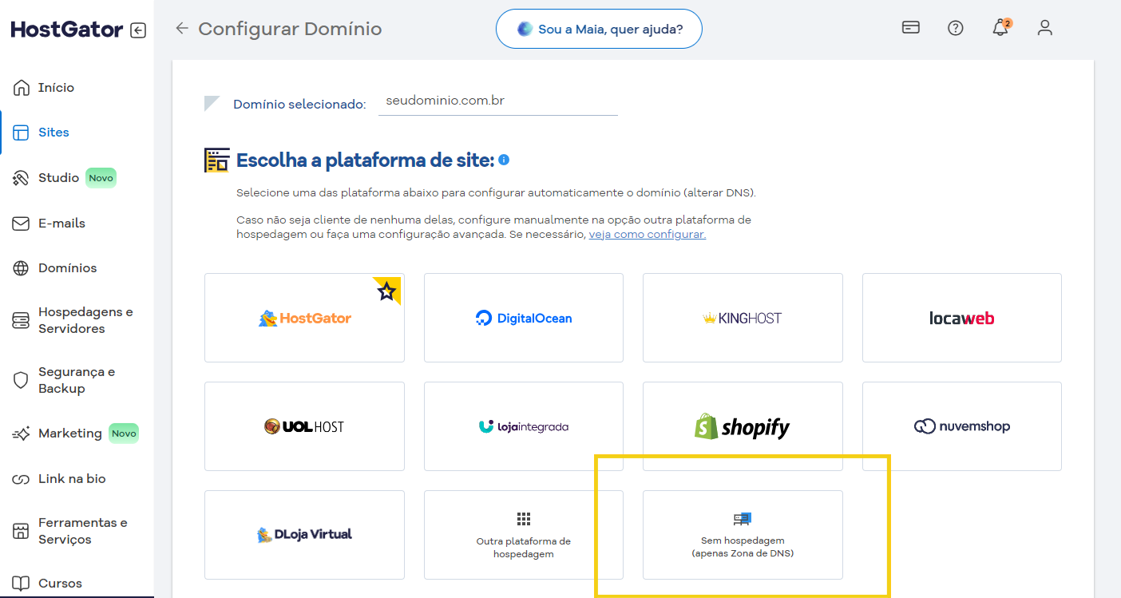Click the Domínios globe icon

[22, 268]
